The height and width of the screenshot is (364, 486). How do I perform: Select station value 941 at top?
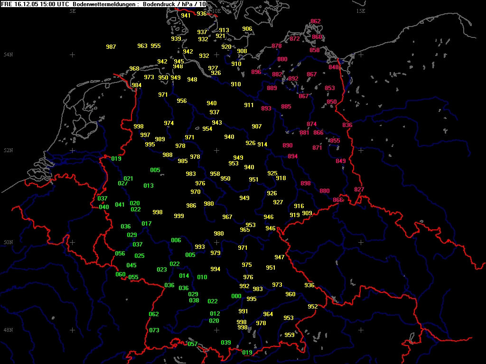coord(186,16)
